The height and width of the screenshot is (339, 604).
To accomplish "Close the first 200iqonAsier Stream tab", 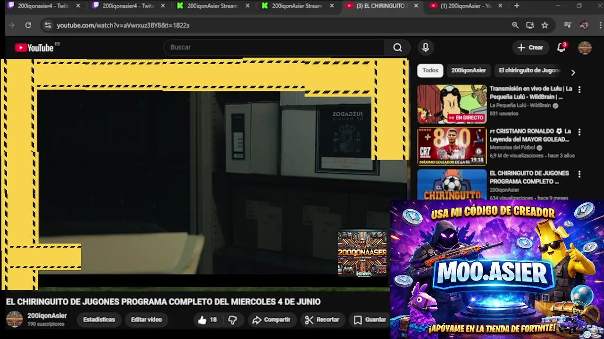I will click(x=247, y=6).
